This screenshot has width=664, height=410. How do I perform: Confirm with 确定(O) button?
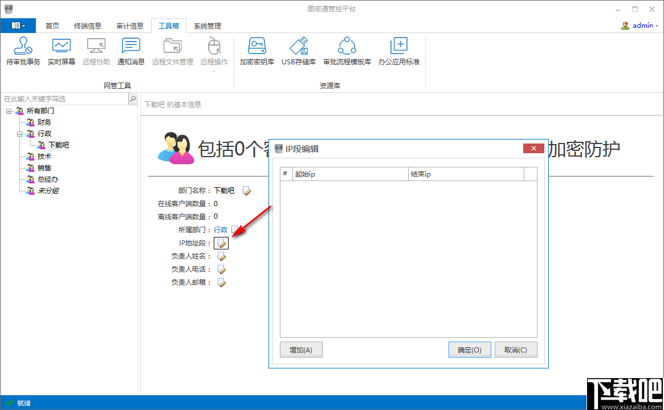470,350
